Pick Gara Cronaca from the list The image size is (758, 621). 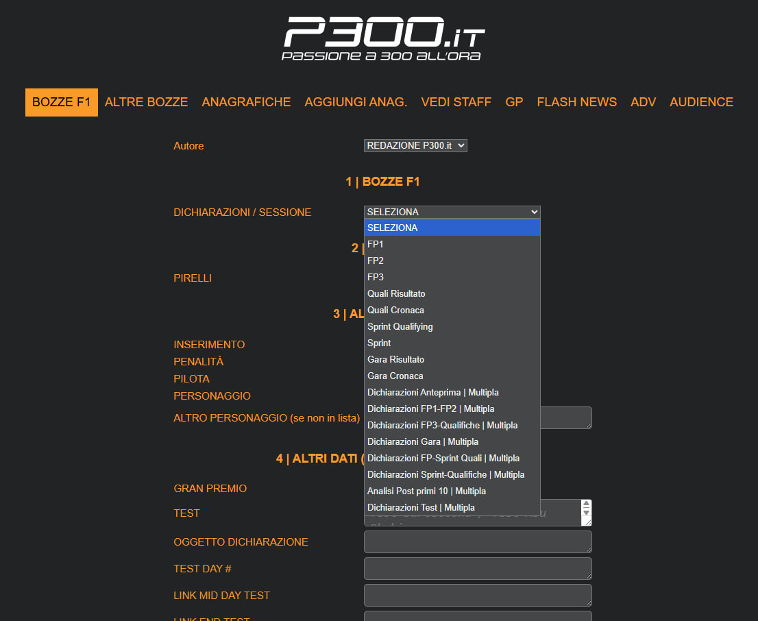[395, 376]
